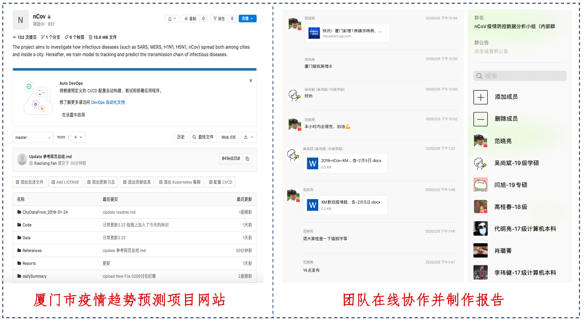The width and height of the screenshot is (584, 321).
Task: Open the blue 克隆 clone dropdown
Action: pyautogui.click(x=247, y=19)
